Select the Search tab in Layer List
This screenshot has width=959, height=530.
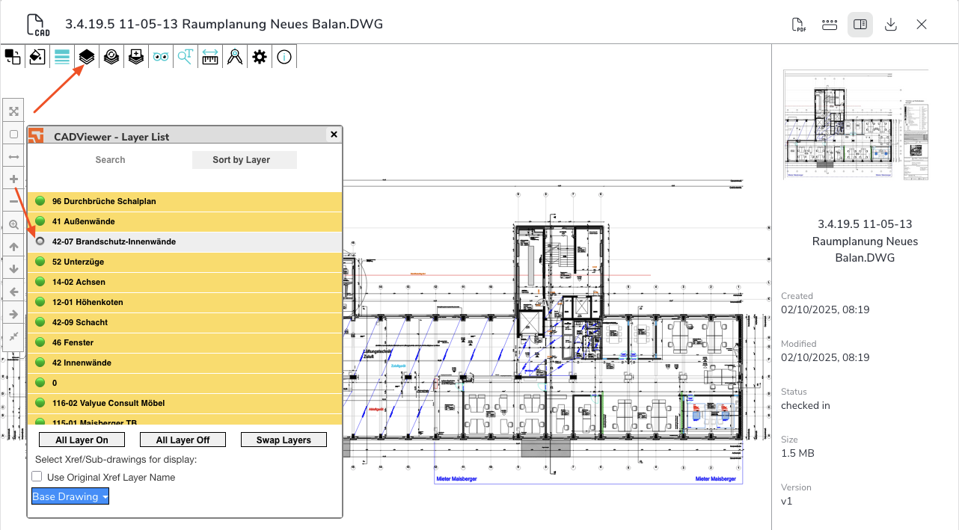[x=110, y=160]
